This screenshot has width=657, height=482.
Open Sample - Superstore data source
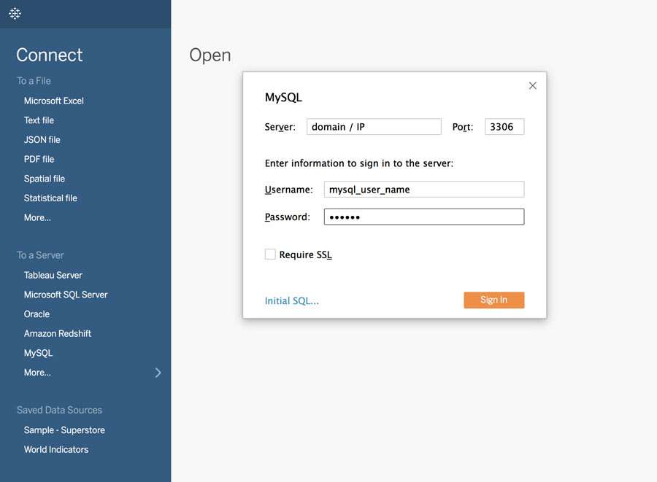(x=64, y=430)
